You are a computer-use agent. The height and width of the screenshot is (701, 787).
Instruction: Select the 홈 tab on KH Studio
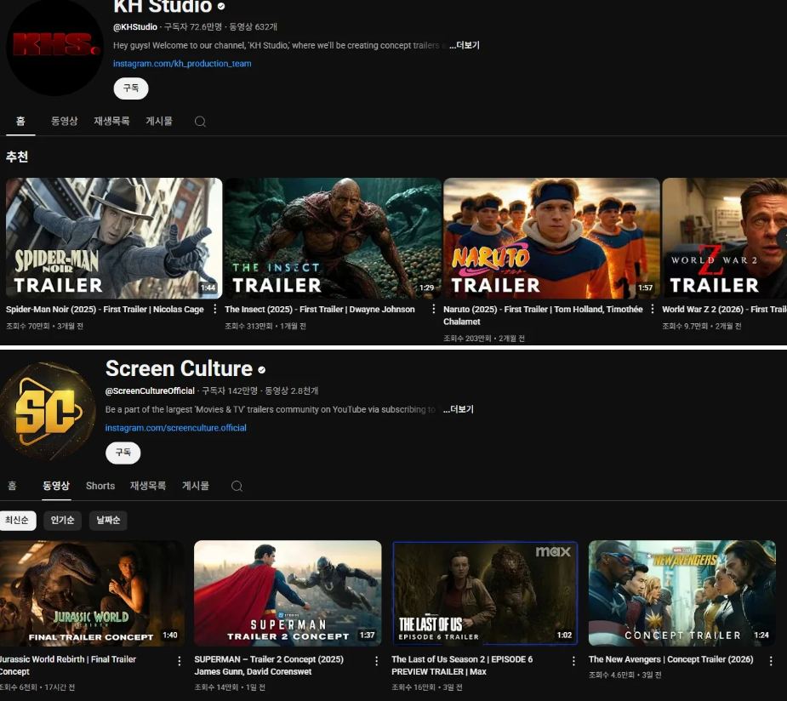pyautogui.click(x=20, y=122)
